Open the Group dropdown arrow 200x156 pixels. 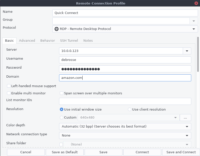[x=194, y=21]
